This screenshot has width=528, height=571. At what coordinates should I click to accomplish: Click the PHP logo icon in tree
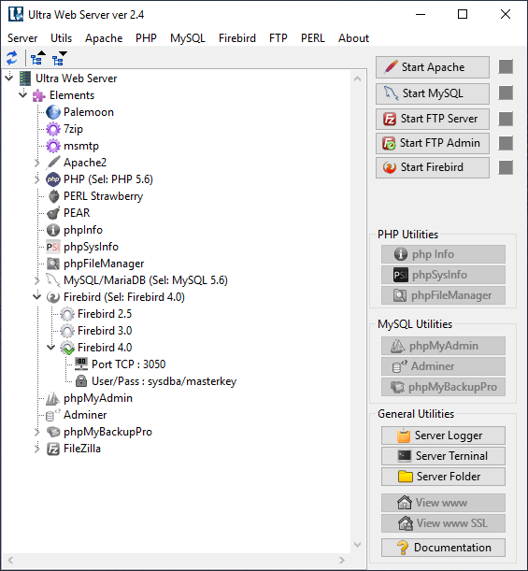(x=53, y=179)
